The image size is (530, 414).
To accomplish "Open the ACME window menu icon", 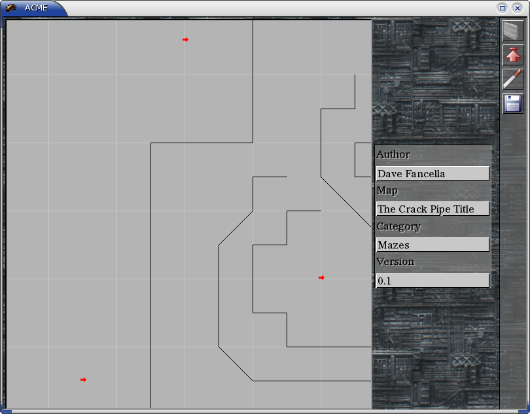I will 11,8.
